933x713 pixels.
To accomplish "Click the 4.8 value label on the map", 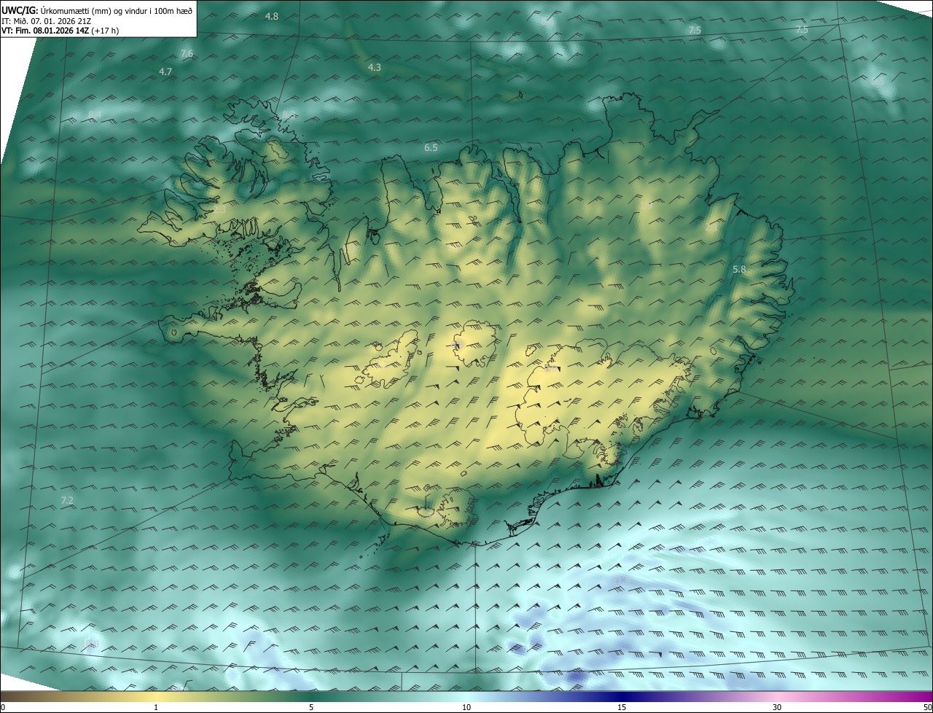I will pos(271,16).
